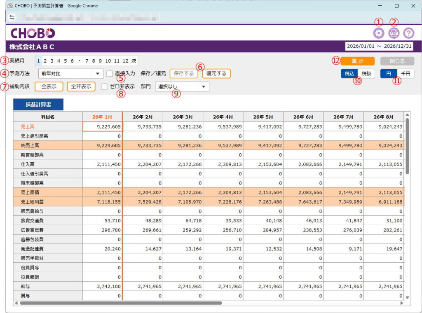Enable the 直接入力 checkbox
This screenshot has height=313, width=422.
point(110,74)
